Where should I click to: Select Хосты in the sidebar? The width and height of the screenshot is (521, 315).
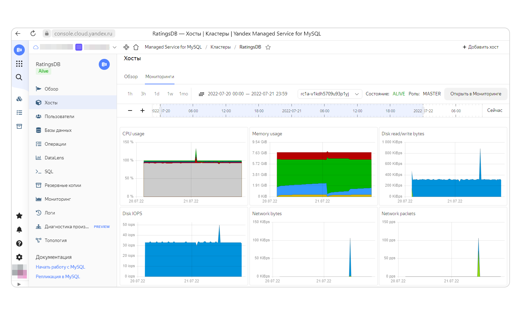[73, 103]
